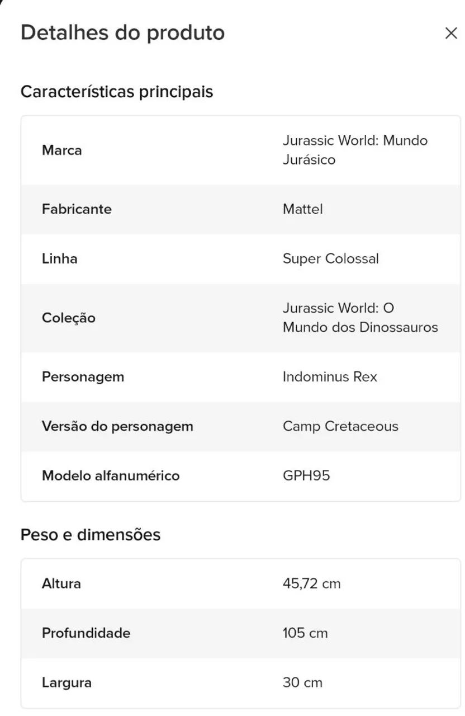Screen dimensions: 465x716
Task: Click the Peso e dimensões heading
Action: click(91, 535)
